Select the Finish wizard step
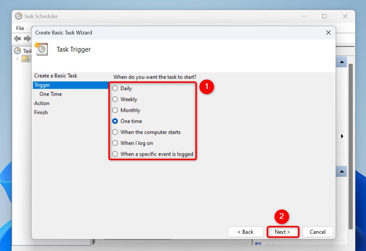The image size is (366, 251). click(41, 112)
